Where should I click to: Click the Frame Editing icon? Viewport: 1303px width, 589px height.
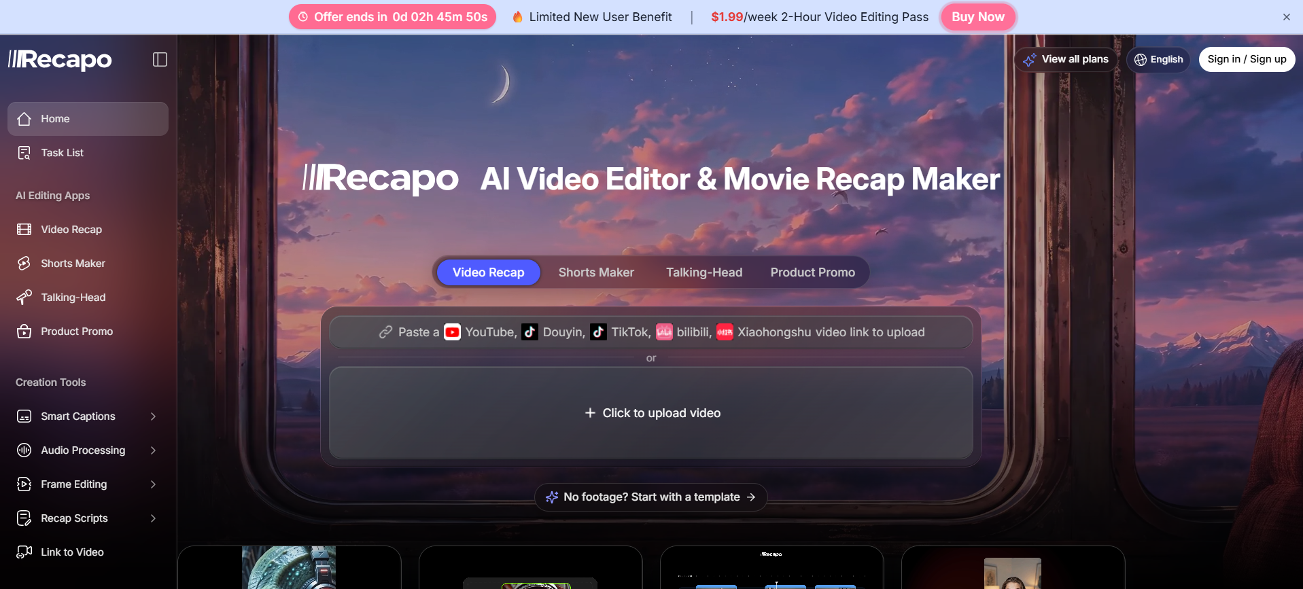pos(24,484)
